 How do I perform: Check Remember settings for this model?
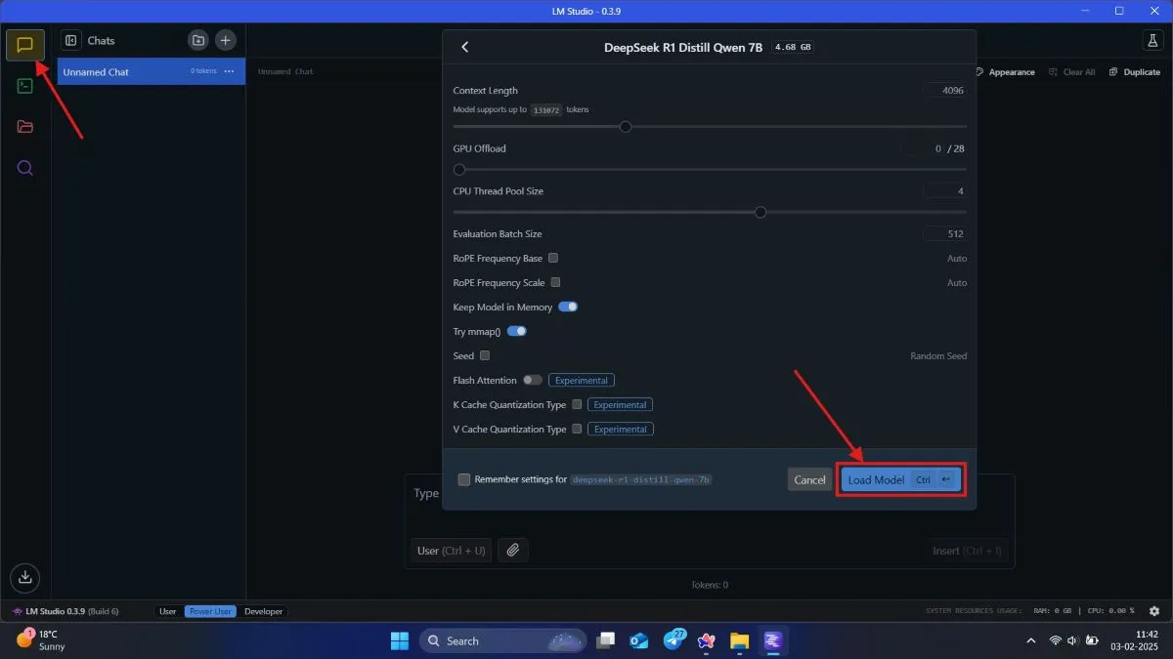(464, 479)
